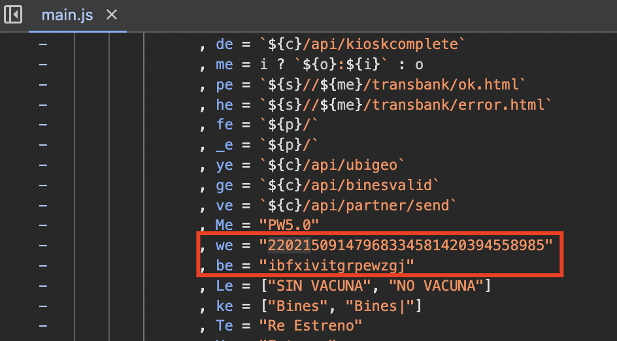The width and height of the screenshot is (617, 341).
Task: Click the 'ke' variable name
Action: [x=224, y=306]
